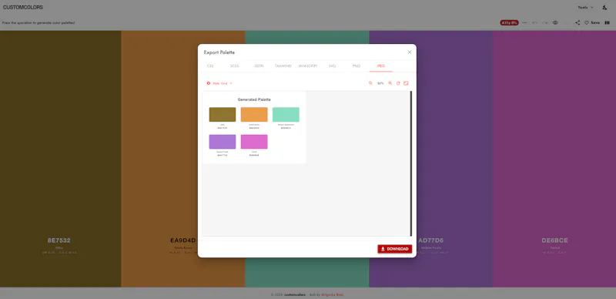Click the orange swatch in Generated Palette
Image resolution: width=616 pixels, height=299 pixels.
(x=254, y=115)
